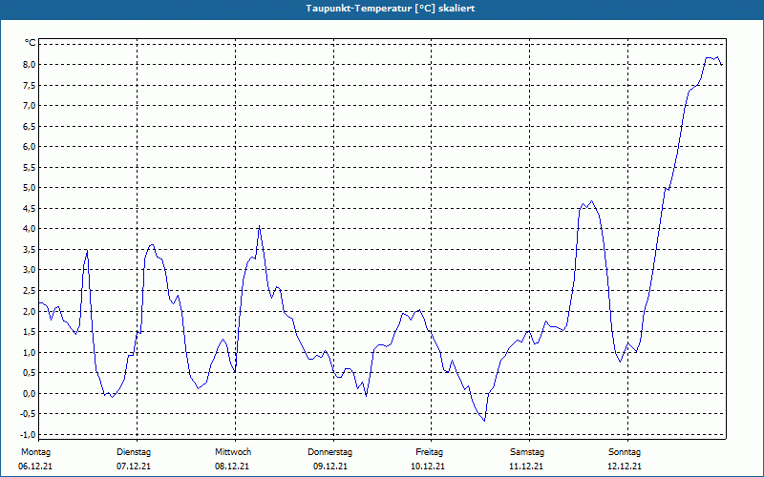Click the Sonntag day label
Viewport: 764px width, 477px height.
[625, 452]
